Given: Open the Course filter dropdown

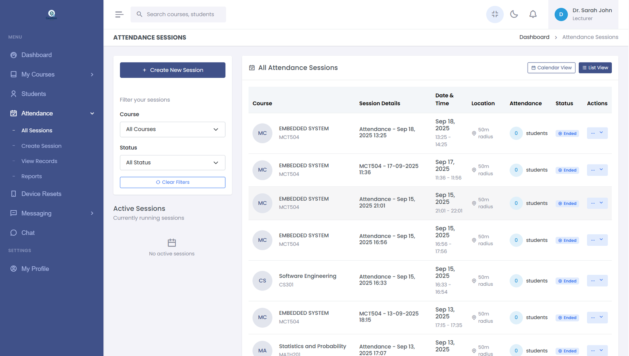Looking at the screenshot, I should click(x=172, y=130).
